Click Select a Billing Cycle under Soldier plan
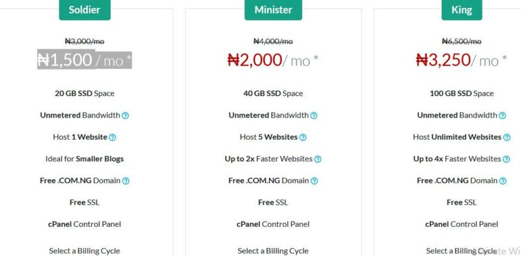Screen dimensions: 521x256 pos(85,251)
